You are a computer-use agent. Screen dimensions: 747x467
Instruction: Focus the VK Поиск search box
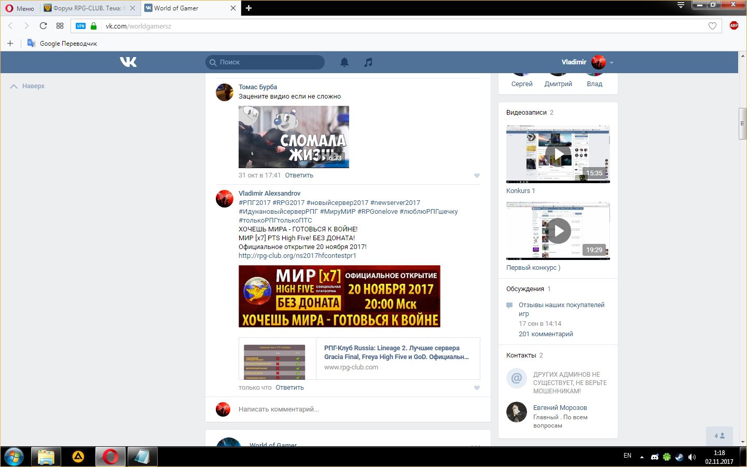tap(265, 62)
